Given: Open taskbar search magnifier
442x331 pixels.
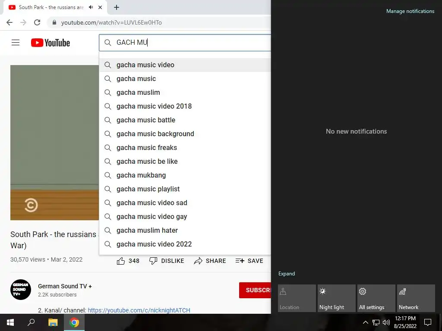Looking at the screenshot, I should click(31, 322).
